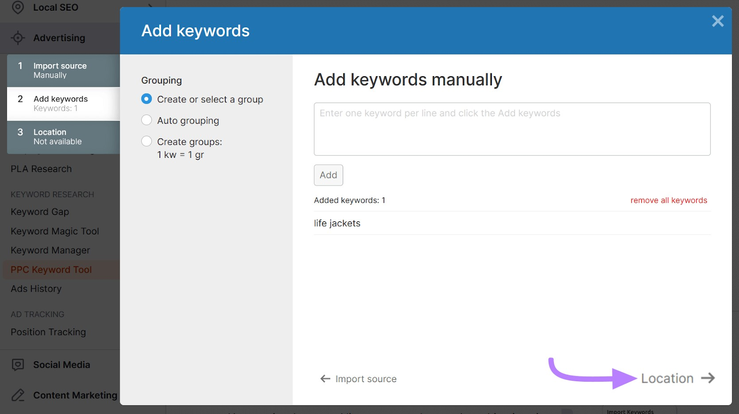Expand Local SEO sidebar section

click(55, 7)
